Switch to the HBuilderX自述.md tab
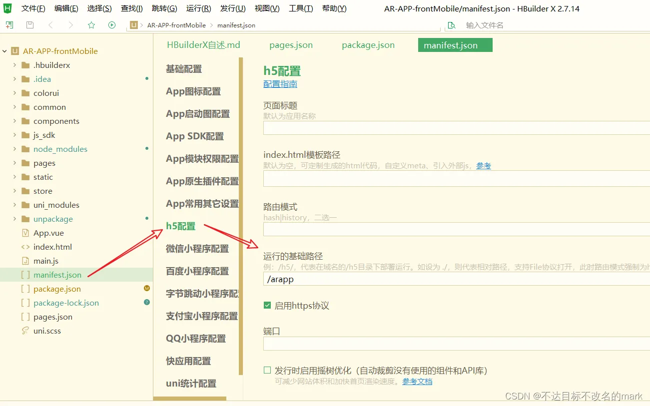Image resolution: width=650 pixels, height=406 pixels. point(203,45)
